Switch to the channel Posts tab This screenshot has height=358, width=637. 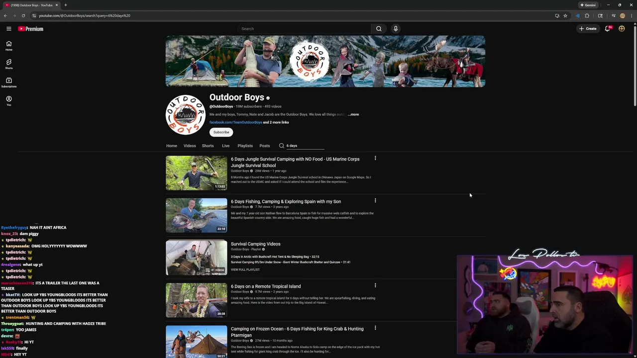tap(264, 146)
